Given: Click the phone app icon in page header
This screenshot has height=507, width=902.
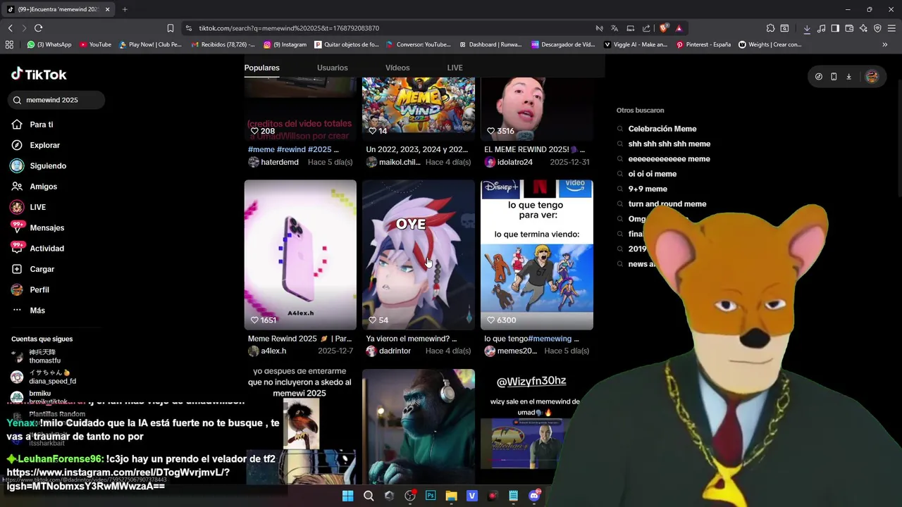Looking at the screenshot, I should pyautogui.click(x=834, y=77).
